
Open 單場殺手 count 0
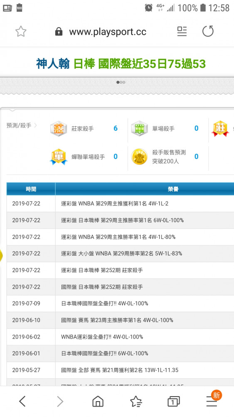coord(196,128)
